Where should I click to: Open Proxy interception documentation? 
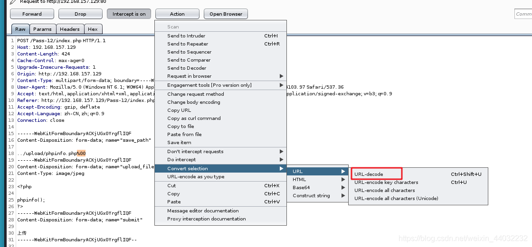tap(220, 219)
